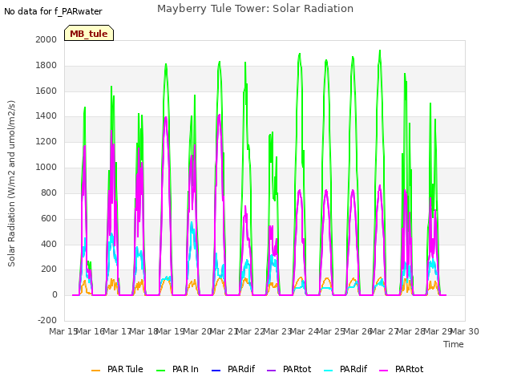The width and height of the screenshot is (513, 385).
Task: Click the Mar 30 x-axis tick label
Action: tap(465, 331)
